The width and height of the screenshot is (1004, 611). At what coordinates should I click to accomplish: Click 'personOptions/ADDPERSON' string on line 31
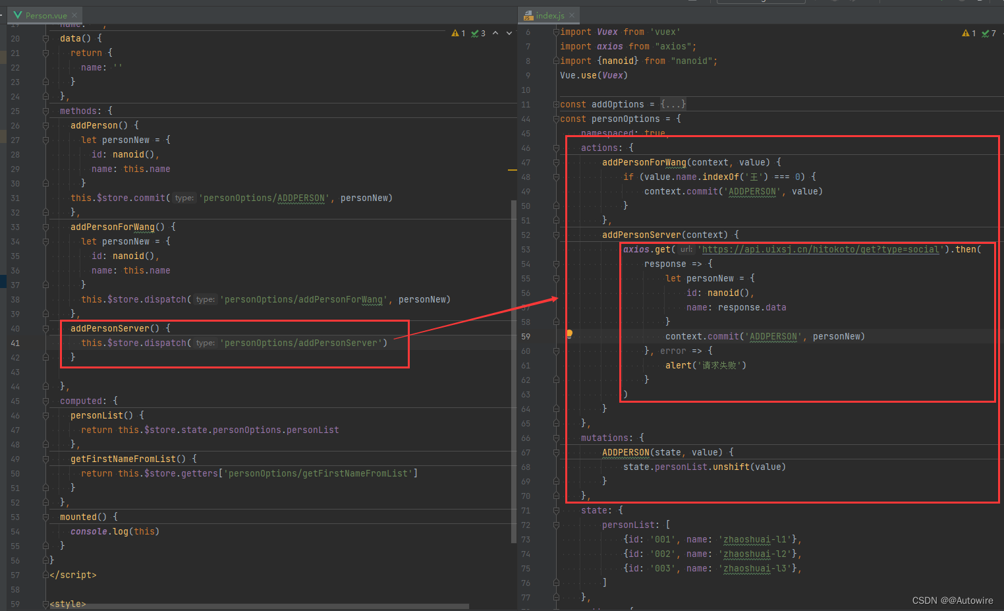[265, 198]
